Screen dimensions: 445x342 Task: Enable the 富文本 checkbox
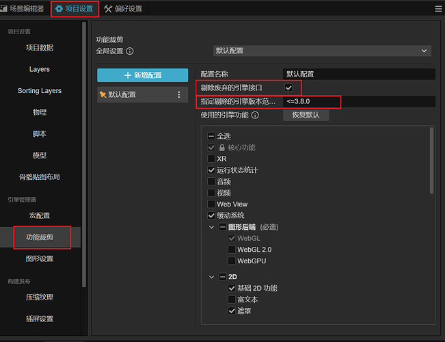(x=232, y=300)
